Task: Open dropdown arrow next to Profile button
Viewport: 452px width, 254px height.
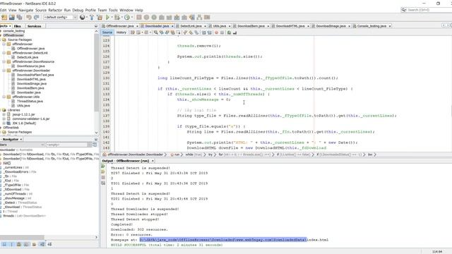Action: point(132,17)
